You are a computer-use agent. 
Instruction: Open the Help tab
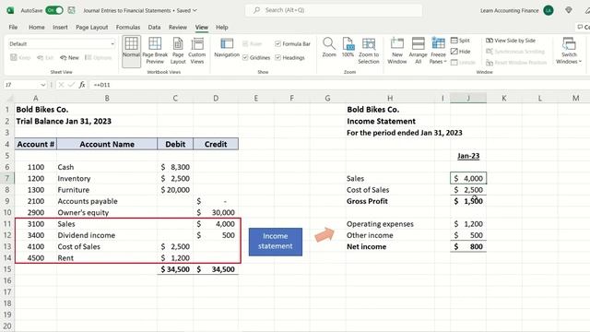coord(222,27)
